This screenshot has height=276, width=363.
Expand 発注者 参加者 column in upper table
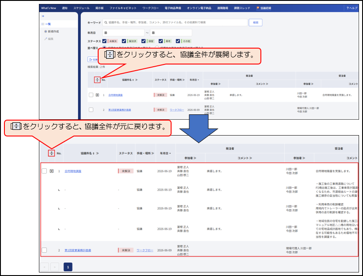(219, 83)
